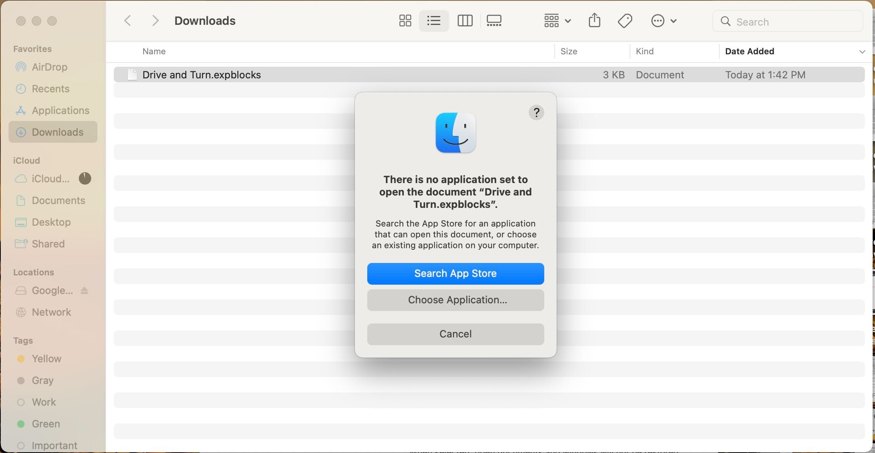The image size is (875, 453).
Task: Open the Action ellipsis menu
Action: tap(663, 21)
